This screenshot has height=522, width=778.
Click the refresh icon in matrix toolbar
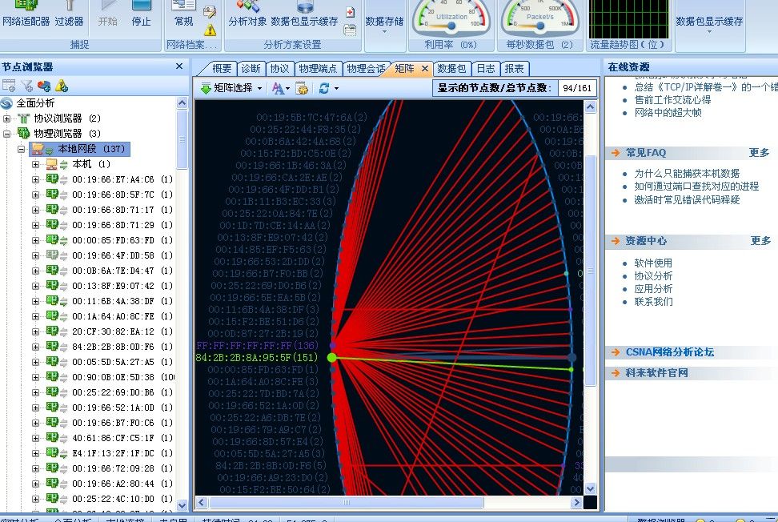[323, 88]
